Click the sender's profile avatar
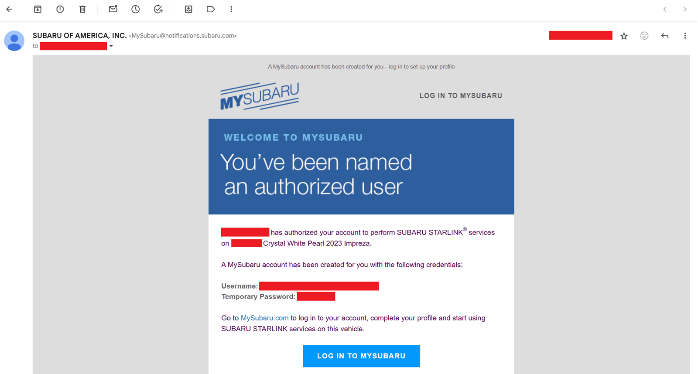The width and height of the screenshot is (698, 374). 14,41
